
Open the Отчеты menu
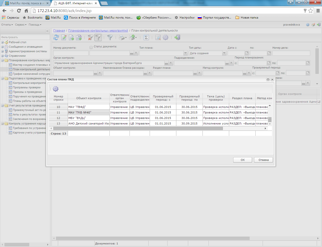pyautogui.click(x=7, y=25)
